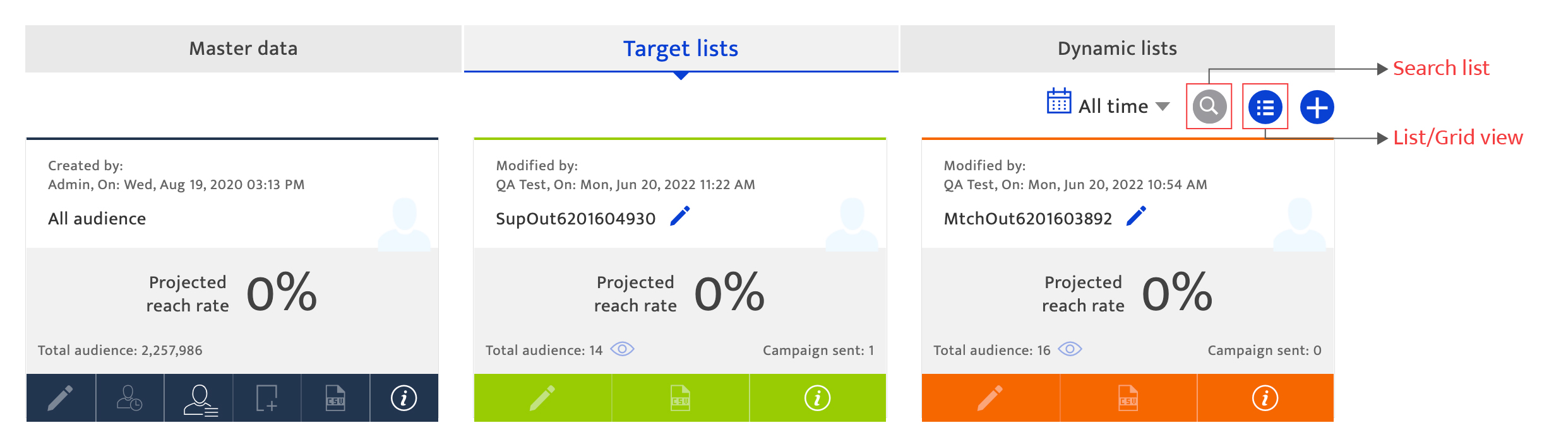This screenshot has width=1549, height=447.
Task: Open the search list magnifier icon
Action: [x=1209, y=107]
